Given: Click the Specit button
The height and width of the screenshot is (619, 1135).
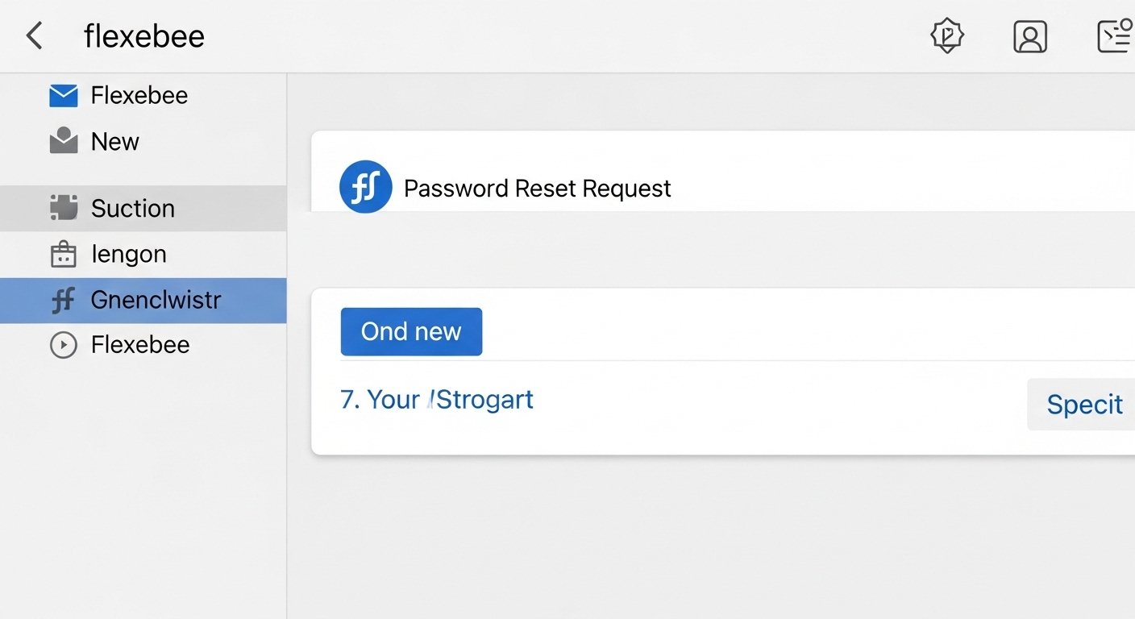Looking at the screenshot, I should coord(1083,405).
